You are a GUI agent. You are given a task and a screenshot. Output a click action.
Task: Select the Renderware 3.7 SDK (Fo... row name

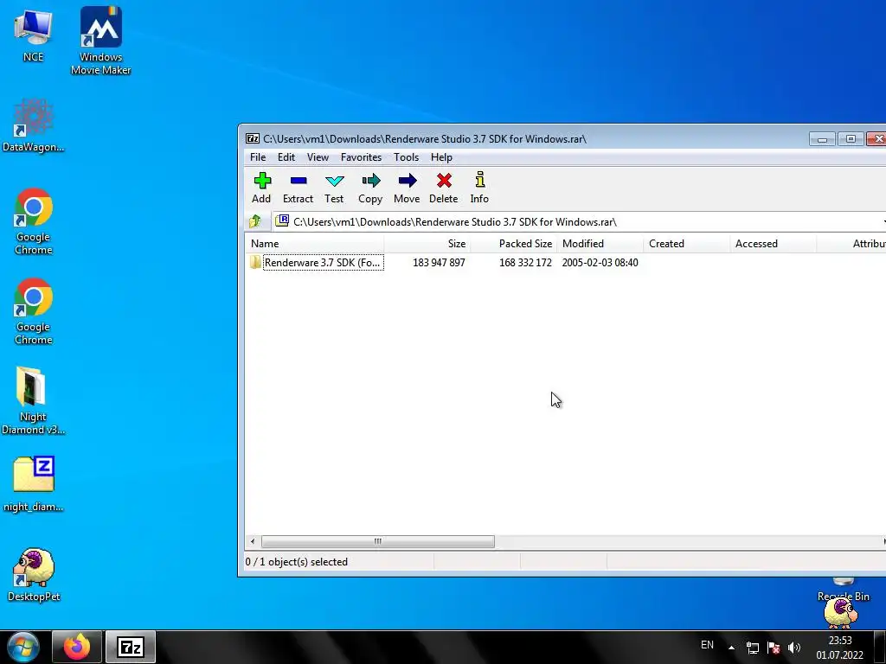tap(323, 263)
